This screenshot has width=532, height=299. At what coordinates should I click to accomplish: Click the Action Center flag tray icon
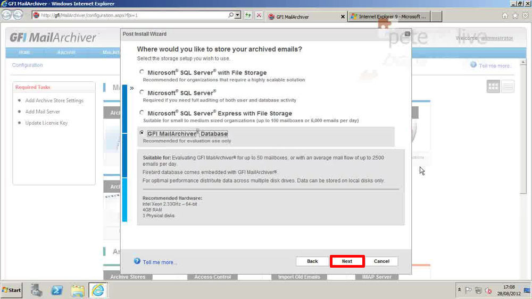click(468, 290)
